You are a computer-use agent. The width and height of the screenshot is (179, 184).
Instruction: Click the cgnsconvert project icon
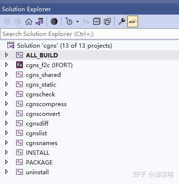click(20, 113)
